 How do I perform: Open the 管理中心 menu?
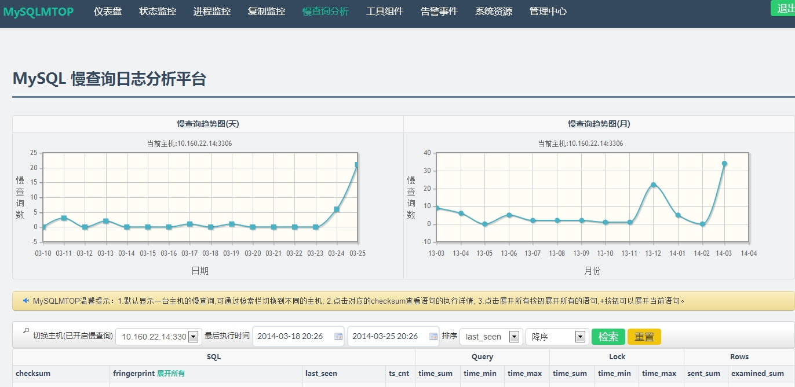(548, 11)
